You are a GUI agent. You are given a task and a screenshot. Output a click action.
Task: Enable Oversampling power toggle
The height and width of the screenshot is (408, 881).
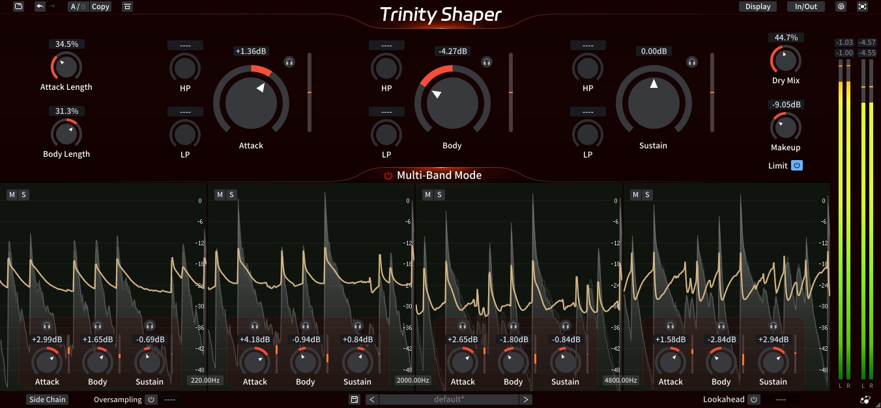tap(151, 400)
